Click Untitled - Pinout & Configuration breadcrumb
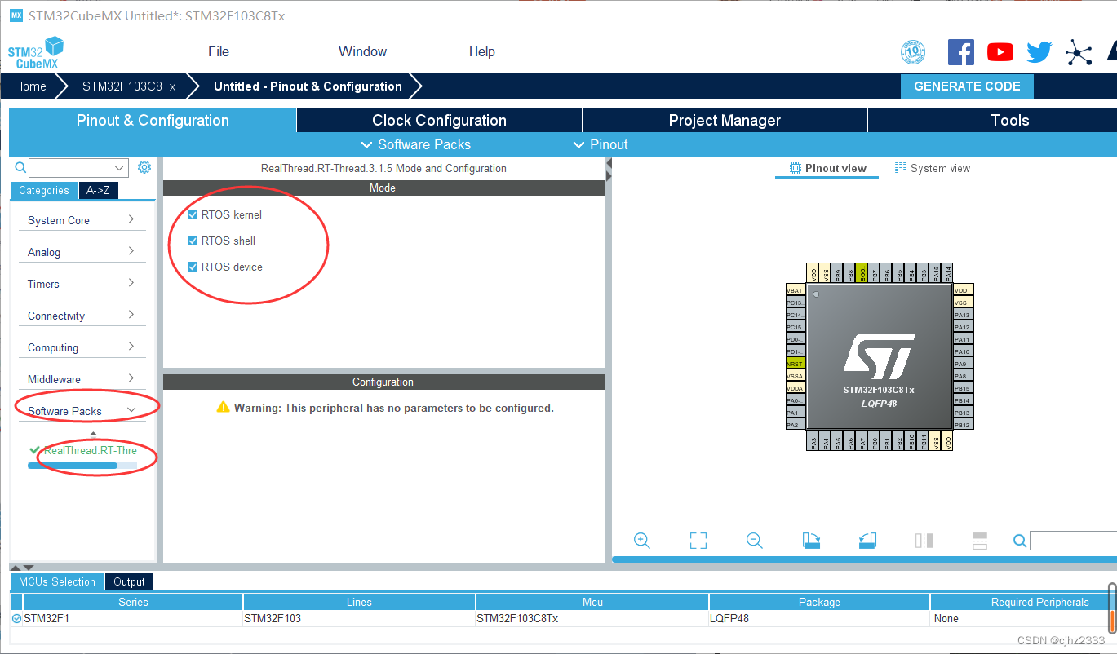This screenshot has height=654, width=1117. [308, 86]
